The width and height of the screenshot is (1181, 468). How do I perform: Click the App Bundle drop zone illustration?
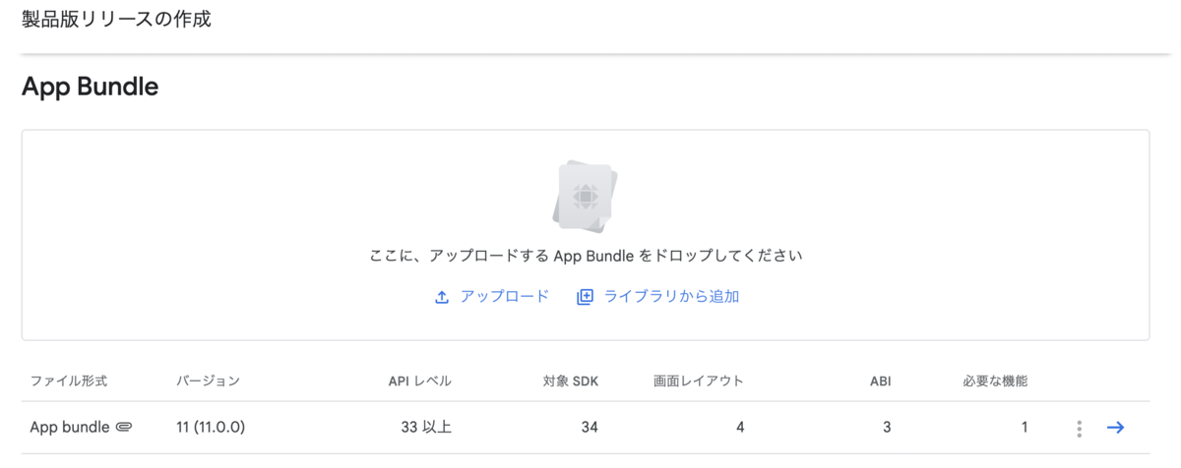point(586,195)
